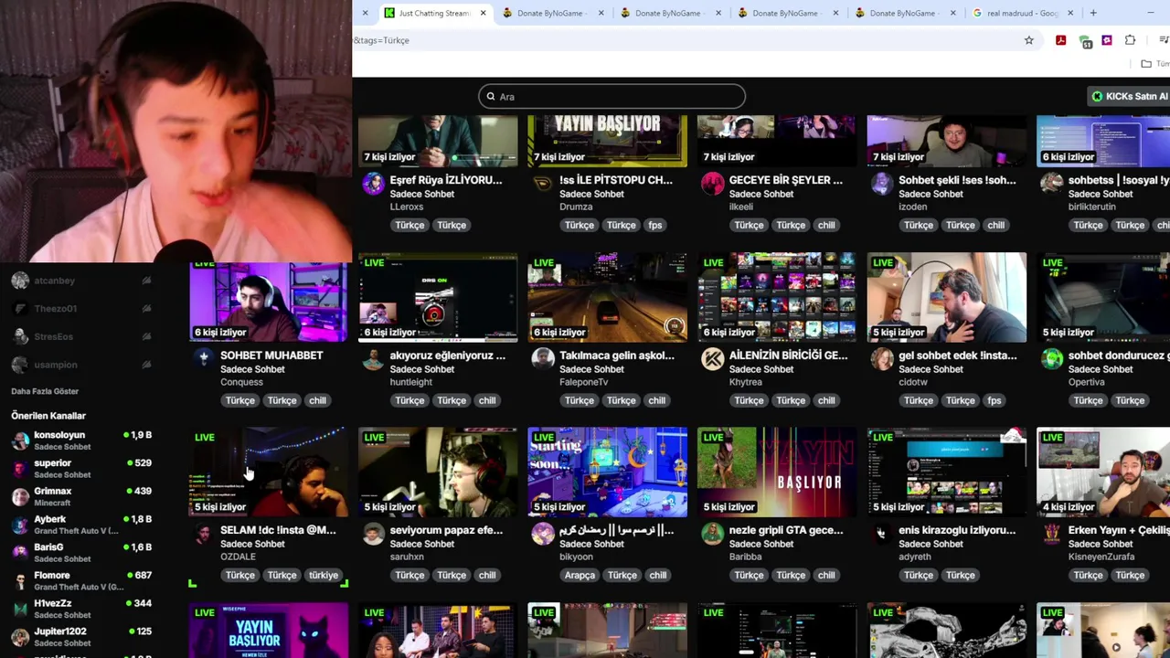
Task: Open BarisG channel in sidebar
Action: tap(82, 552)
